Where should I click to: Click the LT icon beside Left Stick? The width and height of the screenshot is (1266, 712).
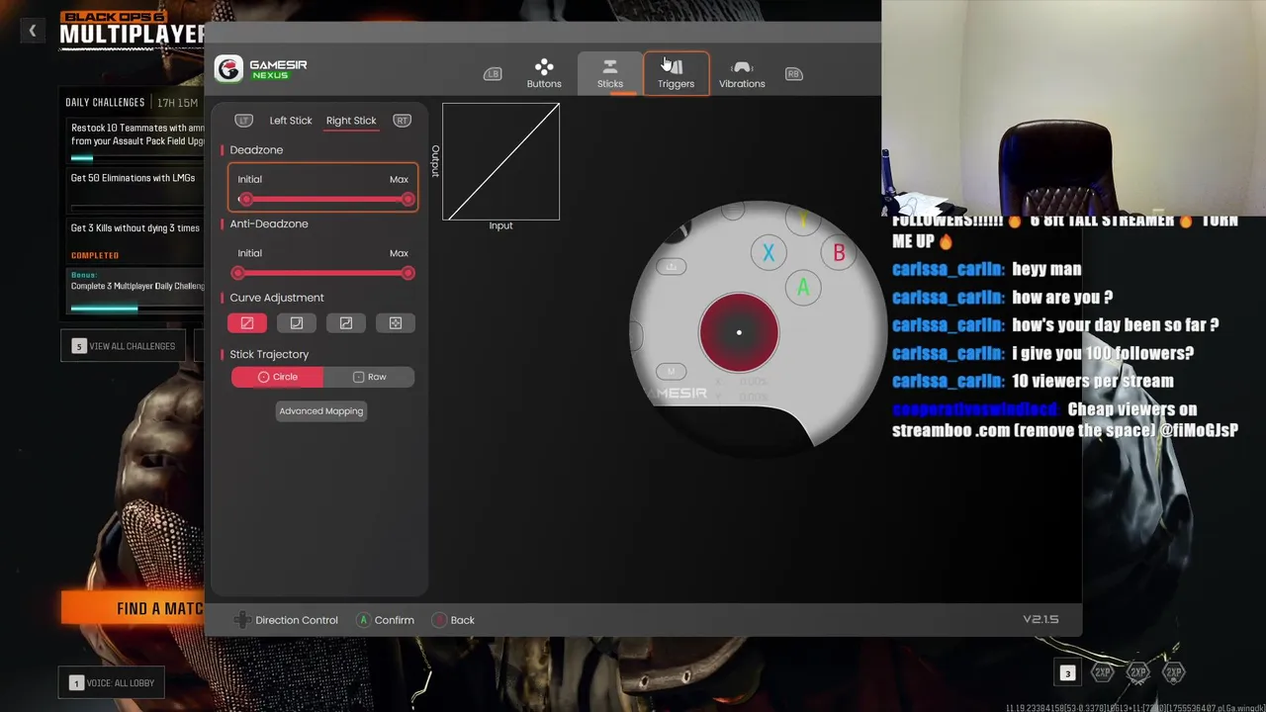pos(243,121)
